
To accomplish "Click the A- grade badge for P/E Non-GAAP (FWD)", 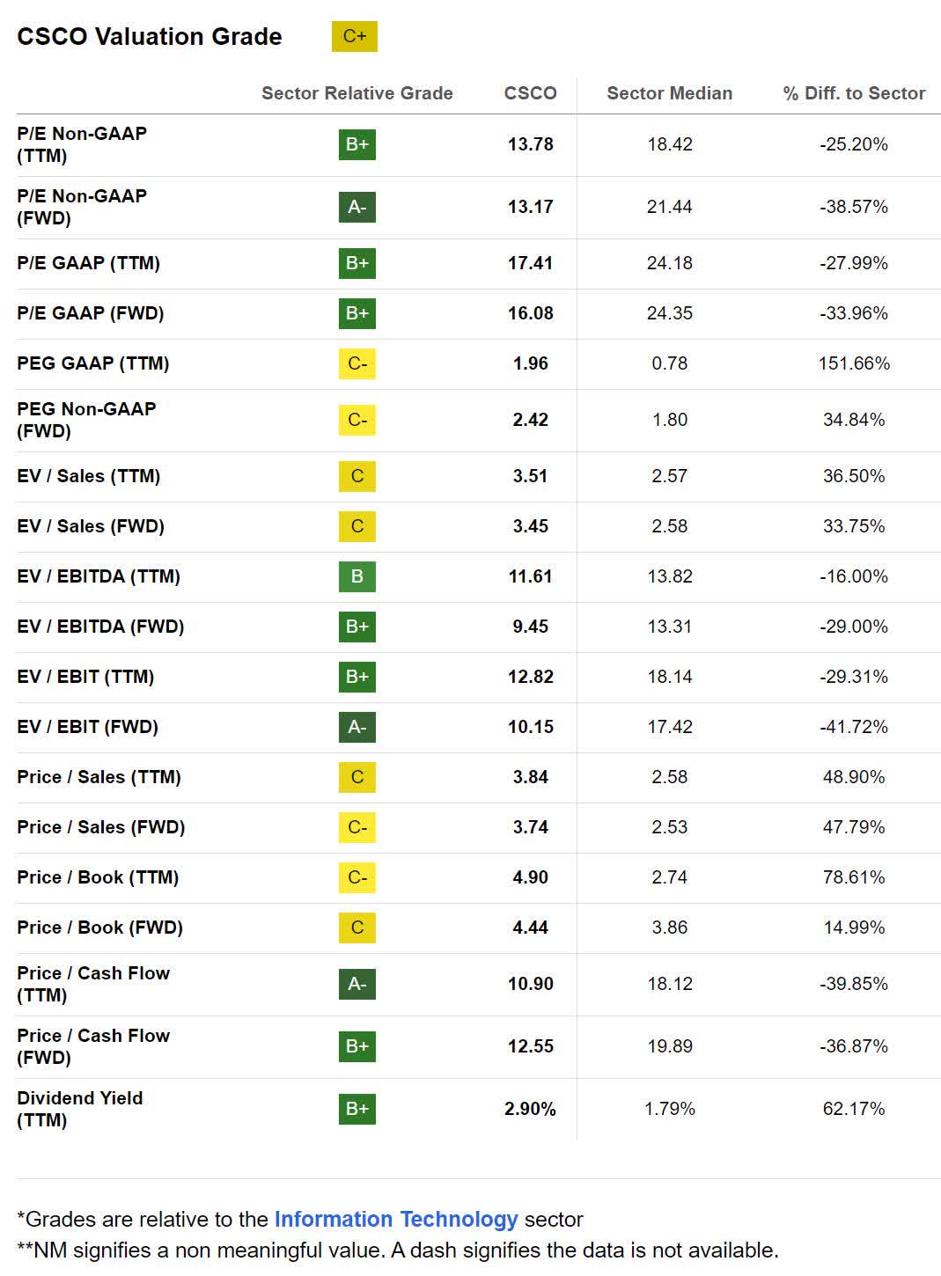I will point(357,207).
